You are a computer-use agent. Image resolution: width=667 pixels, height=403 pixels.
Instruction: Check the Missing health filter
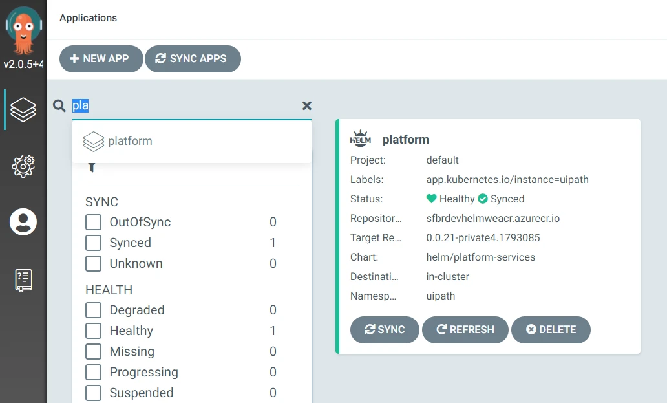[x=93, y=351]
